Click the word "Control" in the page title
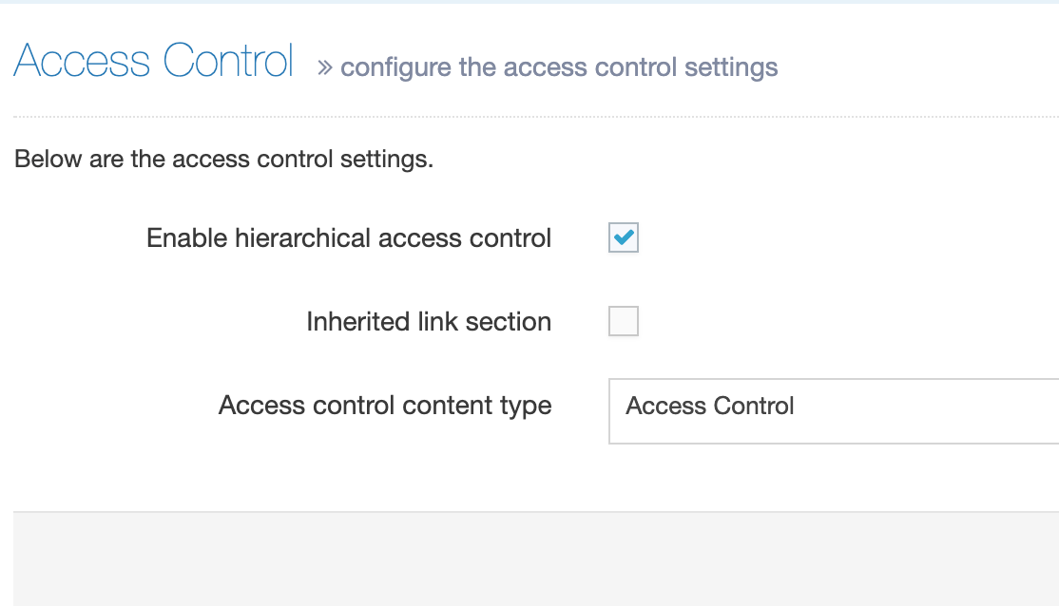Screen dimensions: 1059x606 [228, 63]
